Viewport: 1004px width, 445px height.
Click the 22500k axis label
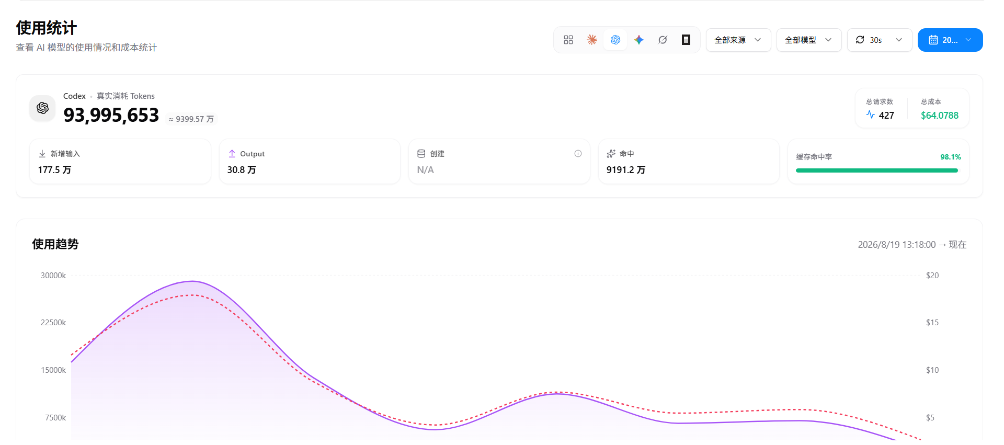(x=53, y=323)
